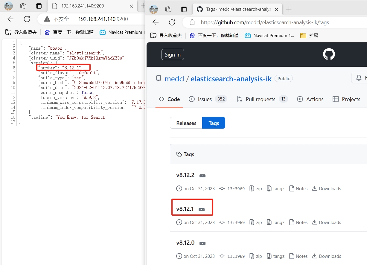
Task: Select the Releases view button
Action: point(186,123)
